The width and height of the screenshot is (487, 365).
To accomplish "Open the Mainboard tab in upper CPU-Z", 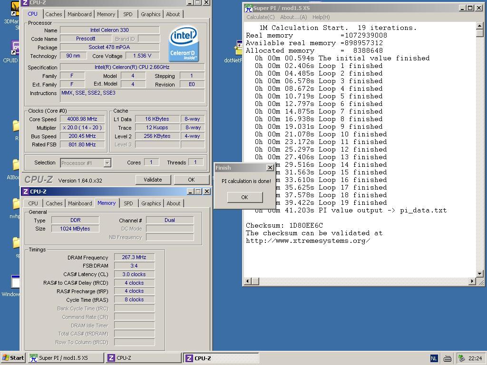I will coord(79,14).
